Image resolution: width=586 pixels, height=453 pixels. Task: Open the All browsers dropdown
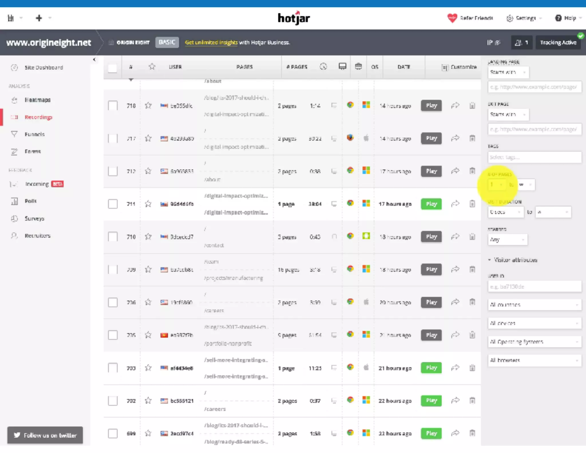(534, 360)
